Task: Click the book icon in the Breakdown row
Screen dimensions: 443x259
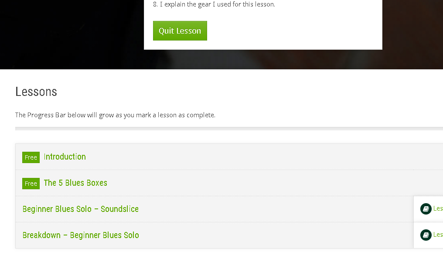Action: (426, 235)
